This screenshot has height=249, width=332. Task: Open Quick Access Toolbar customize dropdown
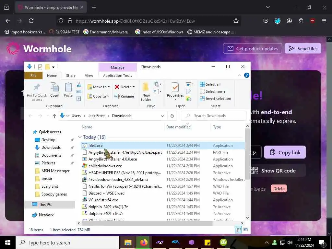(x=53, y=67)
